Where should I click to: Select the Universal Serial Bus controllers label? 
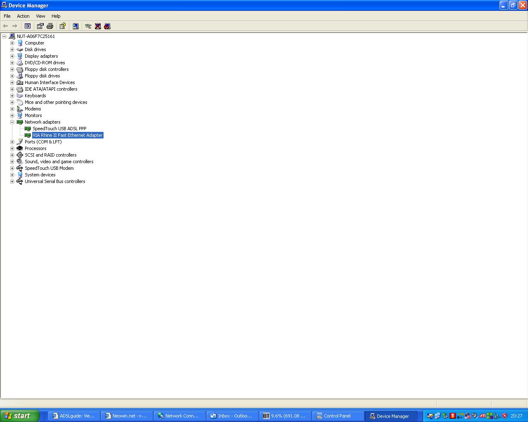55,181
